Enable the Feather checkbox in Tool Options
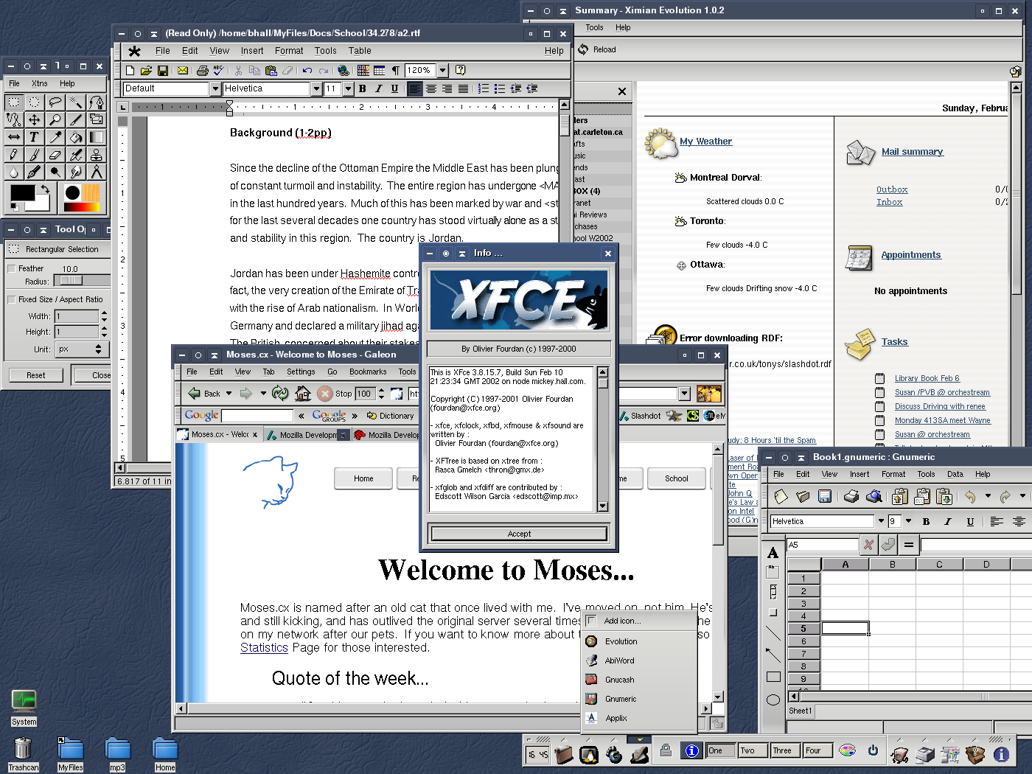This screenshot has width=1032, height=774. click(11, 268)
